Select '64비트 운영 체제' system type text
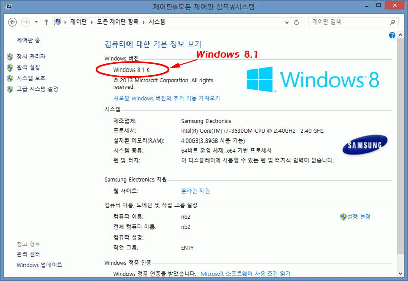Image resolution: width=408 pixels, height=281 pixels. pos(202,150)
